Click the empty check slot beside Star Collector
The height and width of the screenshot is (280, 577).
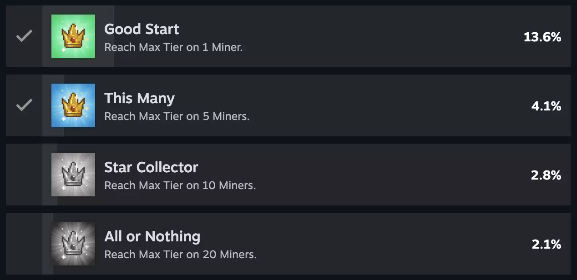click(x=24, y=175)
